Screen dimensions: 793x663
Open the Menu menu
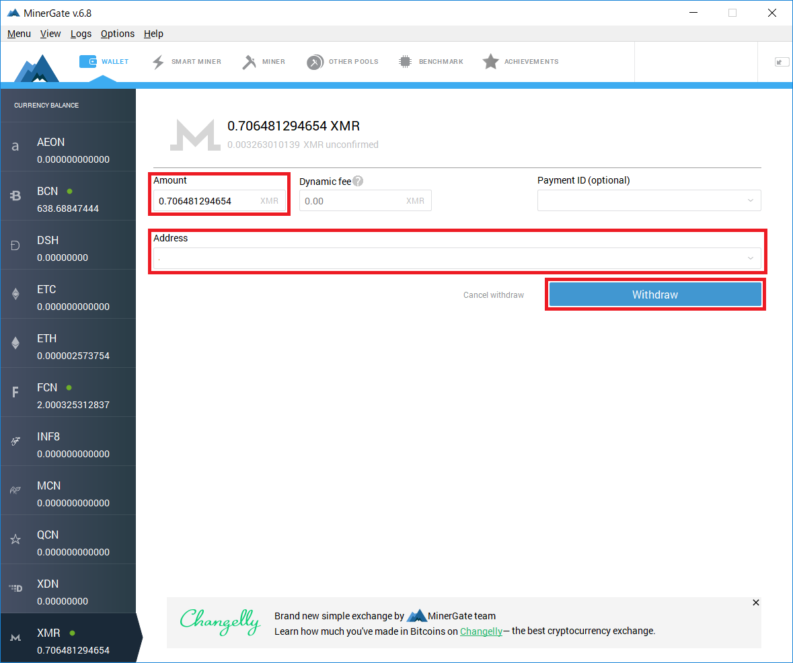coord(20,34)
